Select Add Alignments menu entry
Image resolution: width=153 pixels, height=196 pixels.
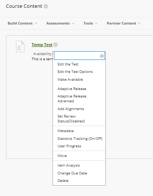[x=71, y=109]
